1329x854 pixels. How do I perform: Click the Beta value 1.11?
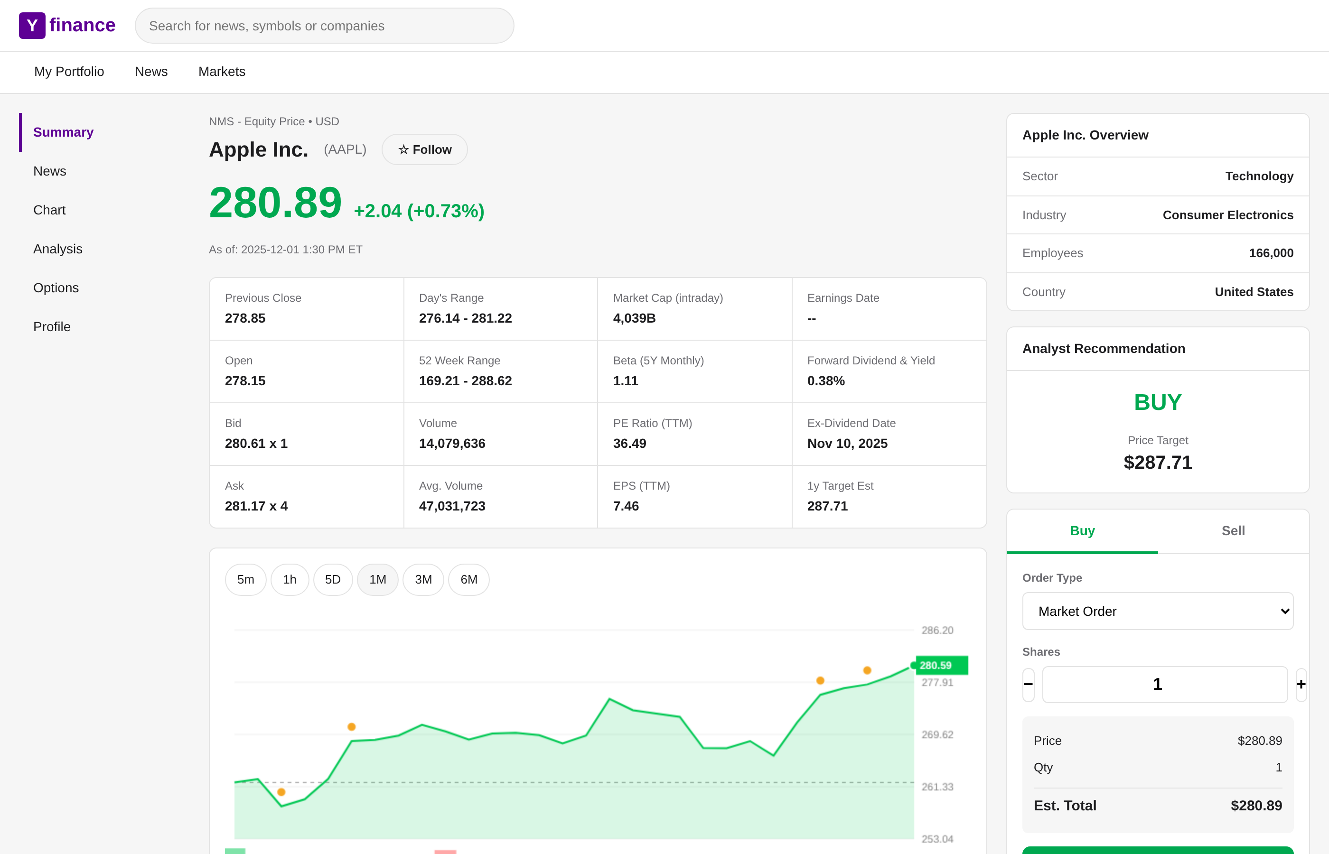coord(625,381)
